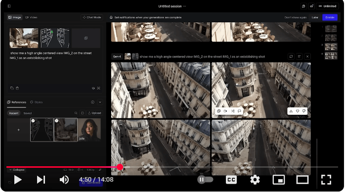Open the Styles tab

tap(36, 102)
